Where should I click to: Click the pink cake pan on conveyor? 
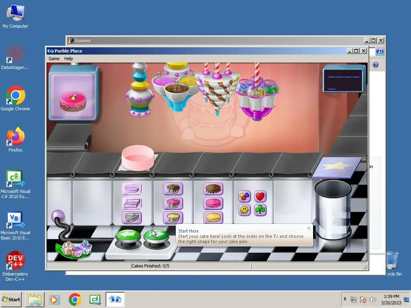pyautogui.click(x=138, y=158)
